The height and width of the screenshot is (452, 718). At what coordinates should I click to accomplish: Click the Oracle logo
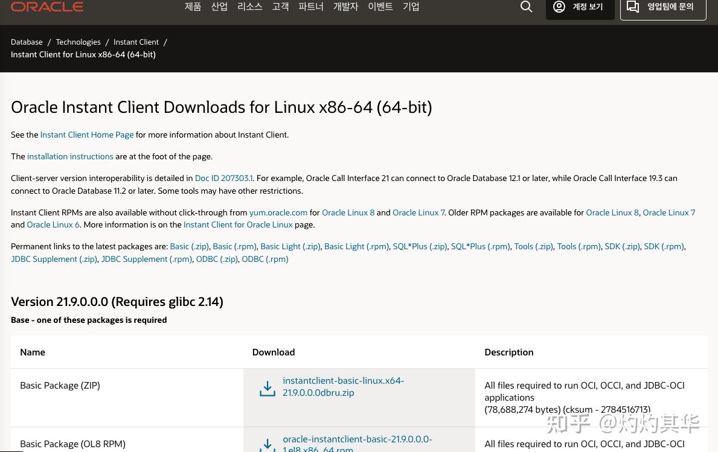coord(46,6)
